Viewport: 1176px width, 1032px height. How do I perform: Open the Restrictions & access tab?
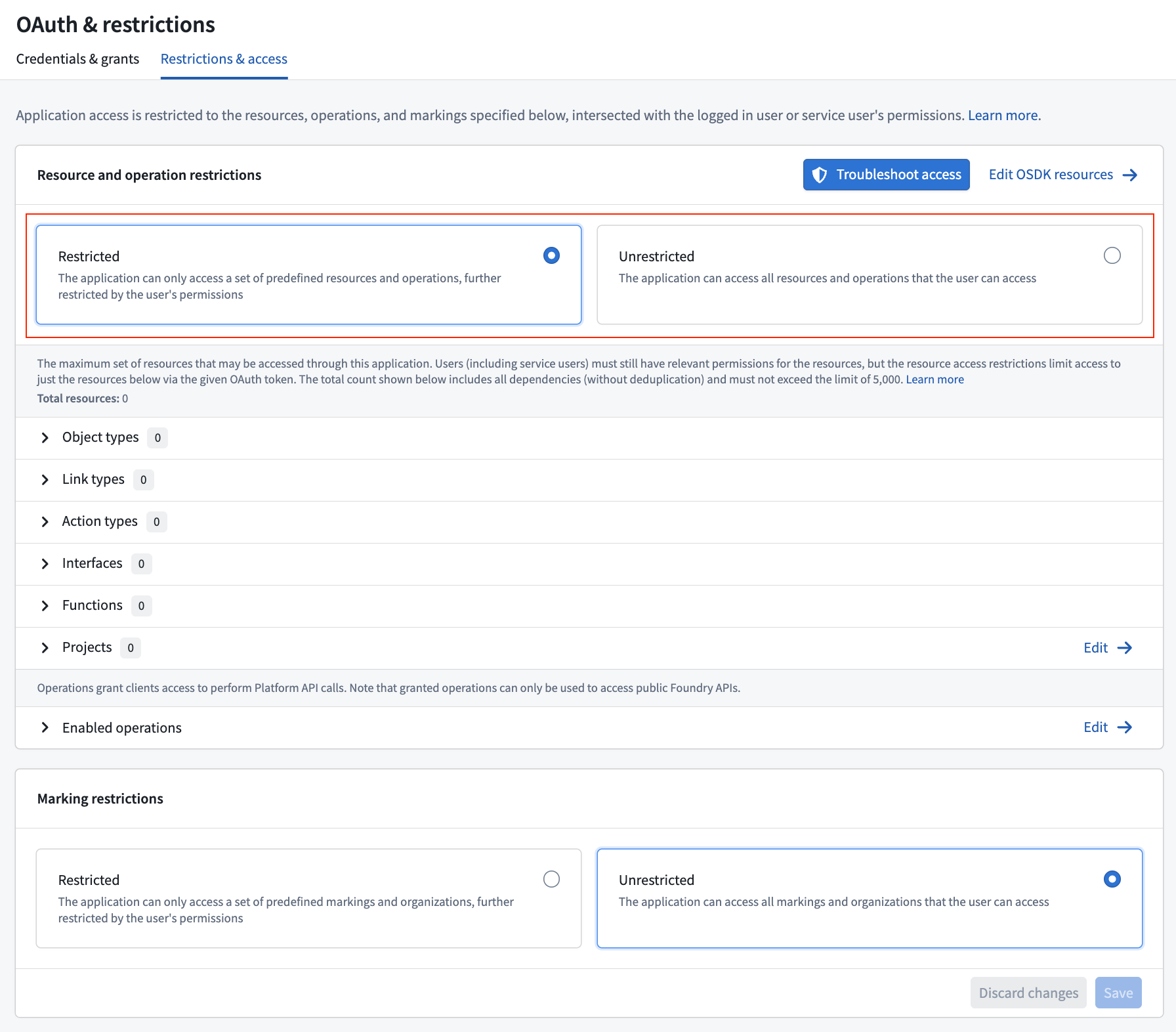pyautogui.click(x=224, y=59)
